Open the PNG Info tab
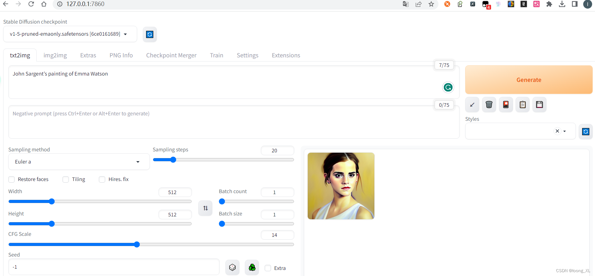Screen dimensions: 595x276 (x=121, y=55)
